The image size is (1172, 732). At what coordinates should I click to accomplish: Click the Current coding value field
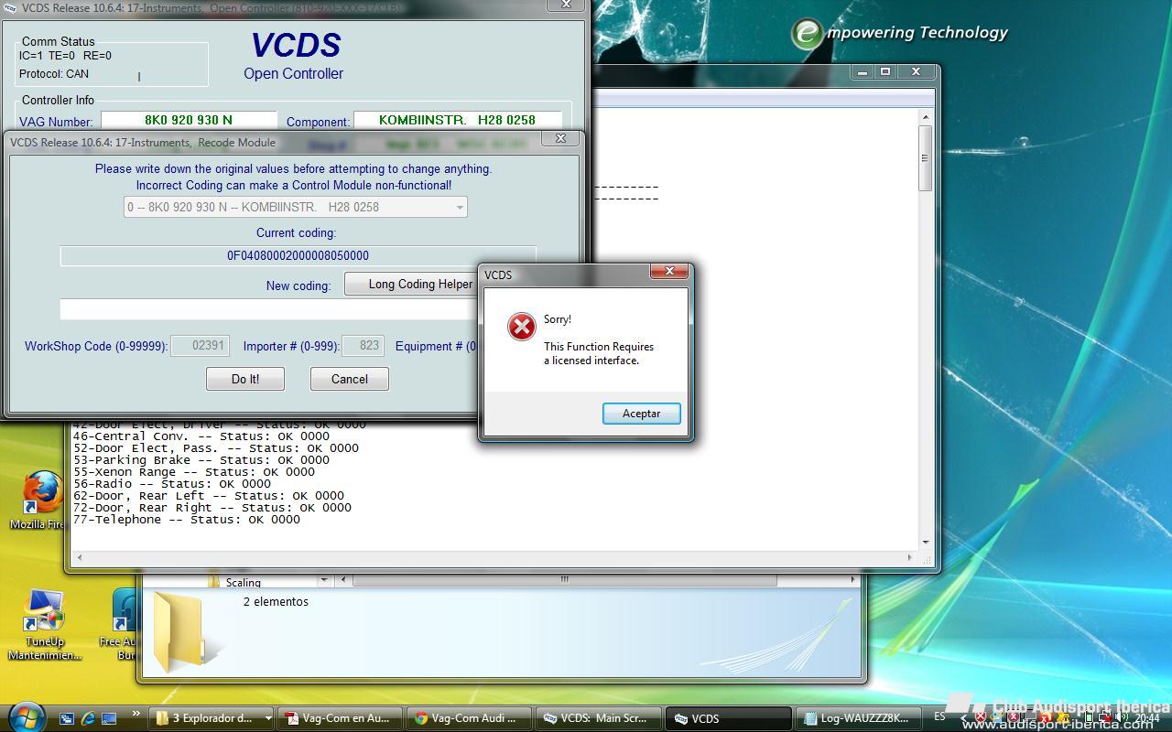[298, 256]
